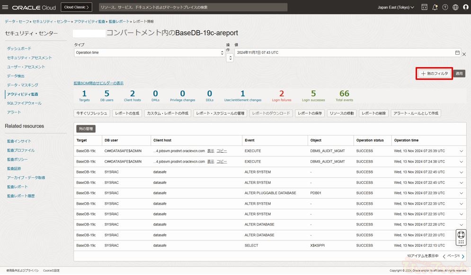This screenshot has width=471, height=275.
Task: Open the user profile avatar menu
Action: [x=465, y=8]
